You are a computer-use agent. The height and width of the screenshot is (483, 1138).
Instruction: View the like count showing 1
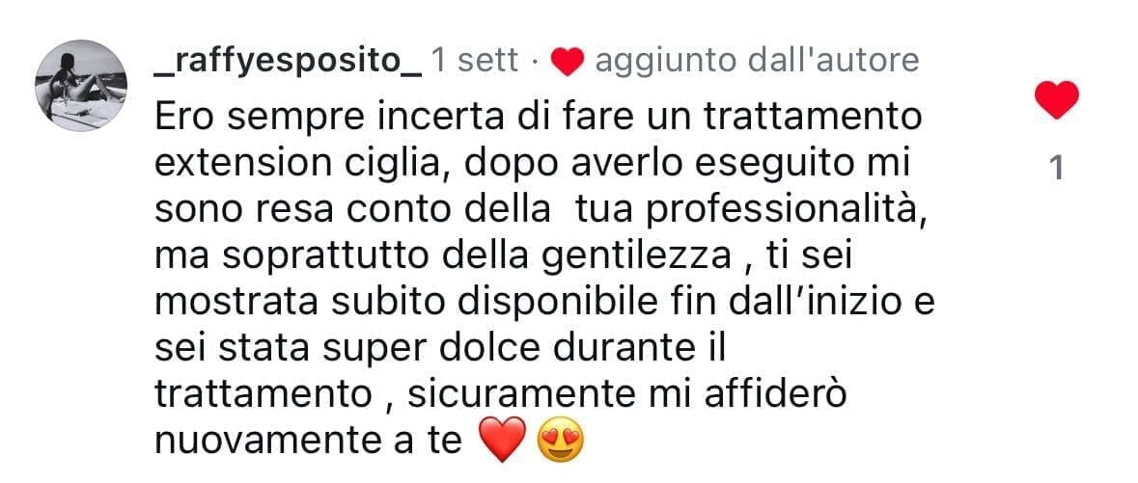point(1057,169)
